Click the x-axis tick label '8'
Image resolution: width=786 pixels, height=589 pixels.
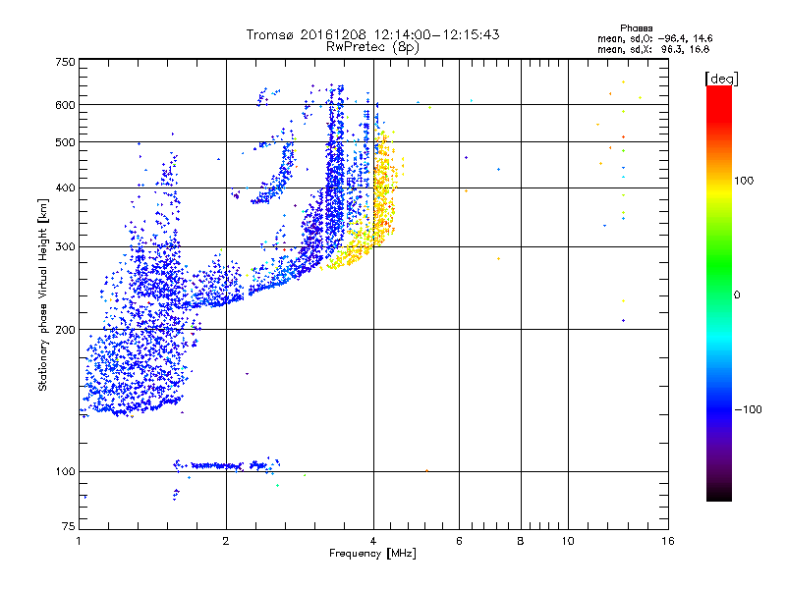point(521,541)
